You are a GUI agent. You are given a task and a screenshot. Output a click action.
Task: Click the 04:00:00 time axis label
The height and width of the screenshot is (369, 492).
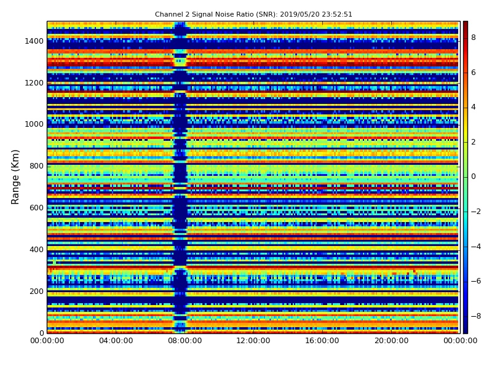pos(116,341)
